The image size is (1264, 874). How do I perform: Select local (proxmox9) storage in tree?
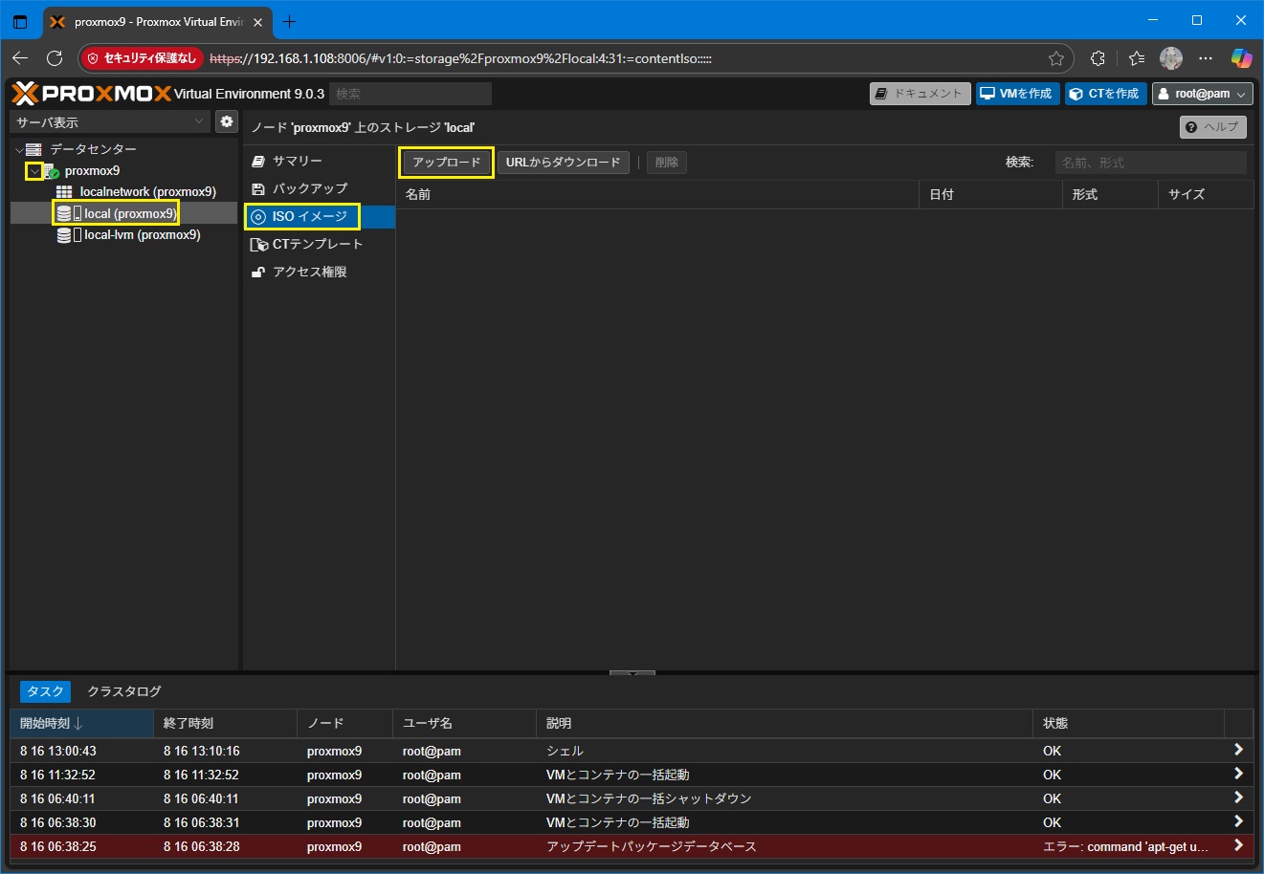coord(123,213)
